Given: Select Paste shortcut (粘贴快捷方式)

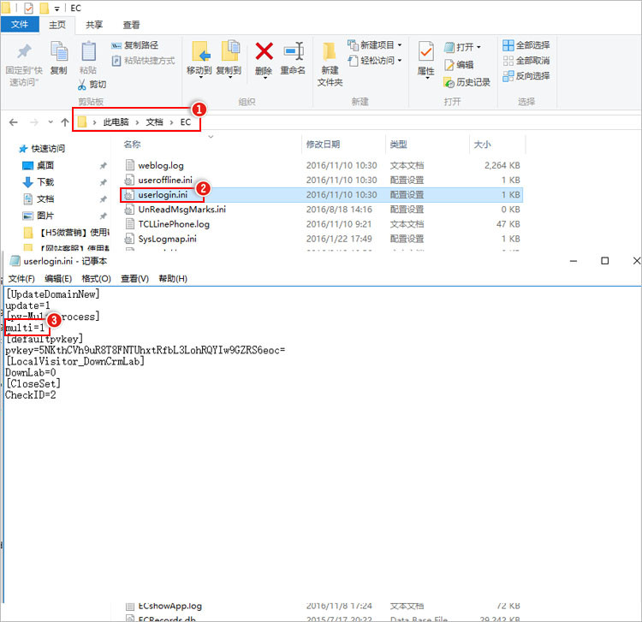Looking at the screenshot, I should tap(143, 61).
